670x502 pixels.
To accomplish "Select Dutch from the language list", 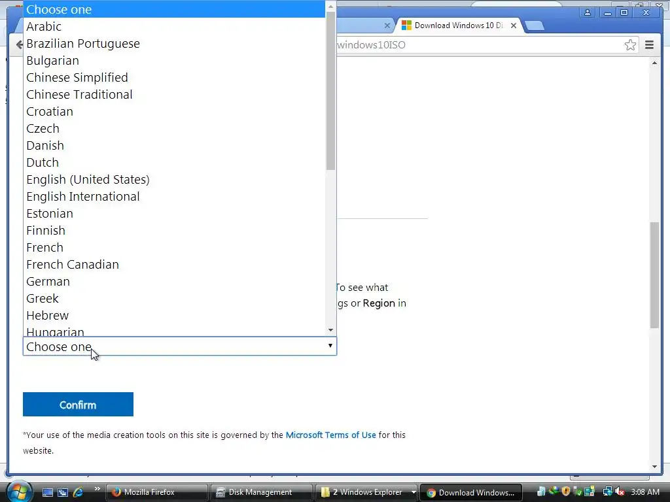I will point(174,163).
